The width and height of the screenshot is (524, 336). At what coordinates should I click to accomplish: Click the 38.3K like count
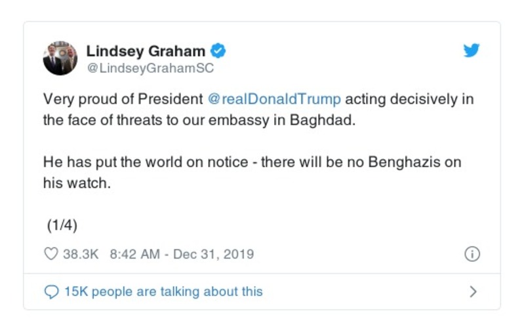click(x=80, y=254)
